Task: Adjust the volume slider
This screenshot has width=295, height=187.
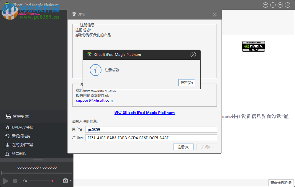Action: tap(53, 181)
